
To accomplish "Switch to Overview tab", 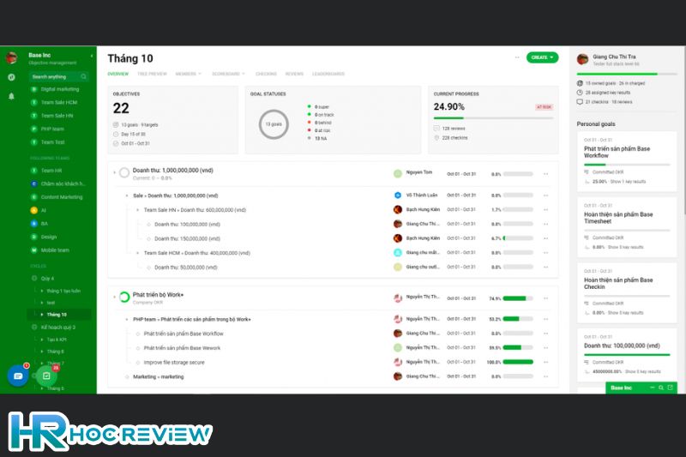I will pos(118,74).
